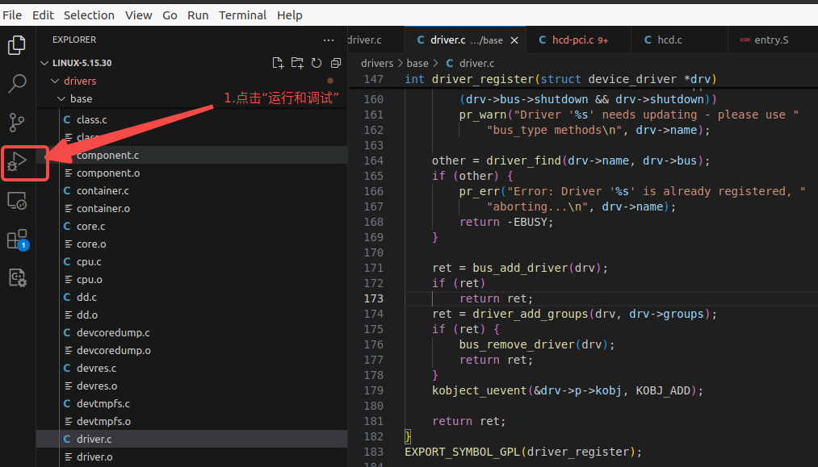
Task: Open component.o in the file tree
Action: (191, 173)
